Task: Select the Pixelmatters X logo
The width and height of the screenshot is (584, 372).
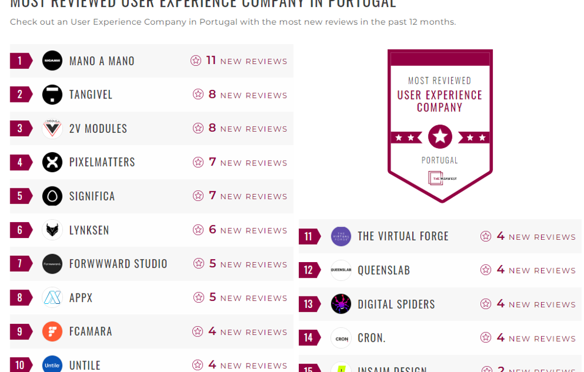Action: (x=52, y=163)
